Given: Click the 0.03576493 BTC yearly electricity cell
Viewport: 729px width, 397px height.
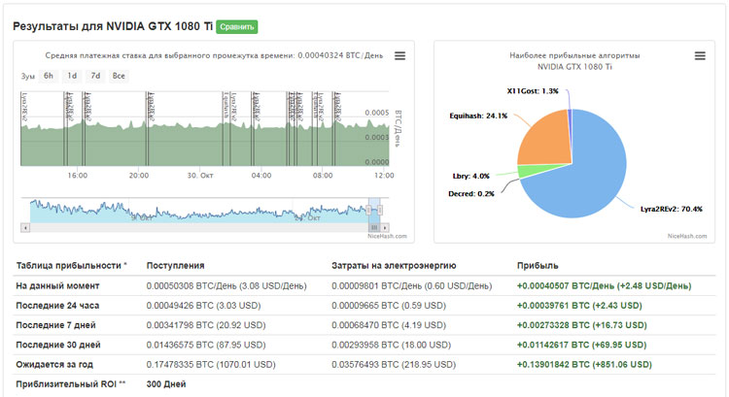Looking at the screenshot, I should click(394, 365).
